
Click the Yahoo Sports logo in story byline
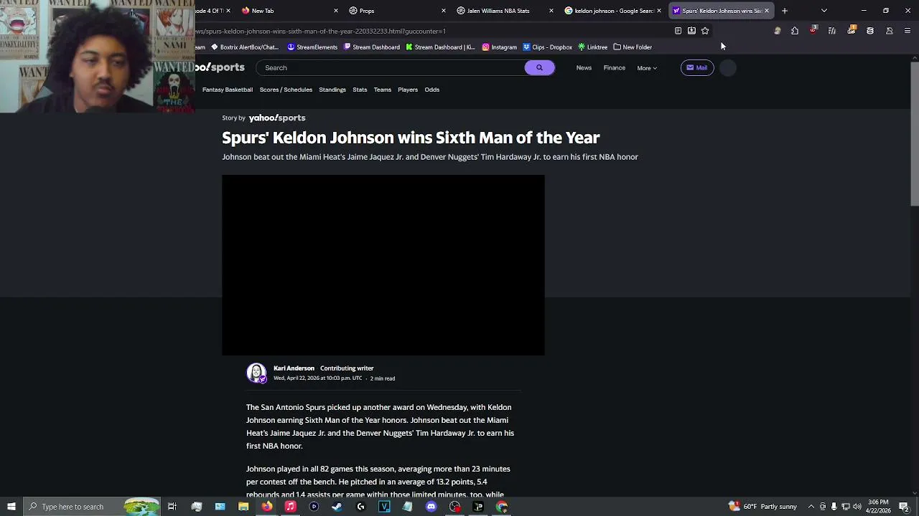click(x=277, y=118)
